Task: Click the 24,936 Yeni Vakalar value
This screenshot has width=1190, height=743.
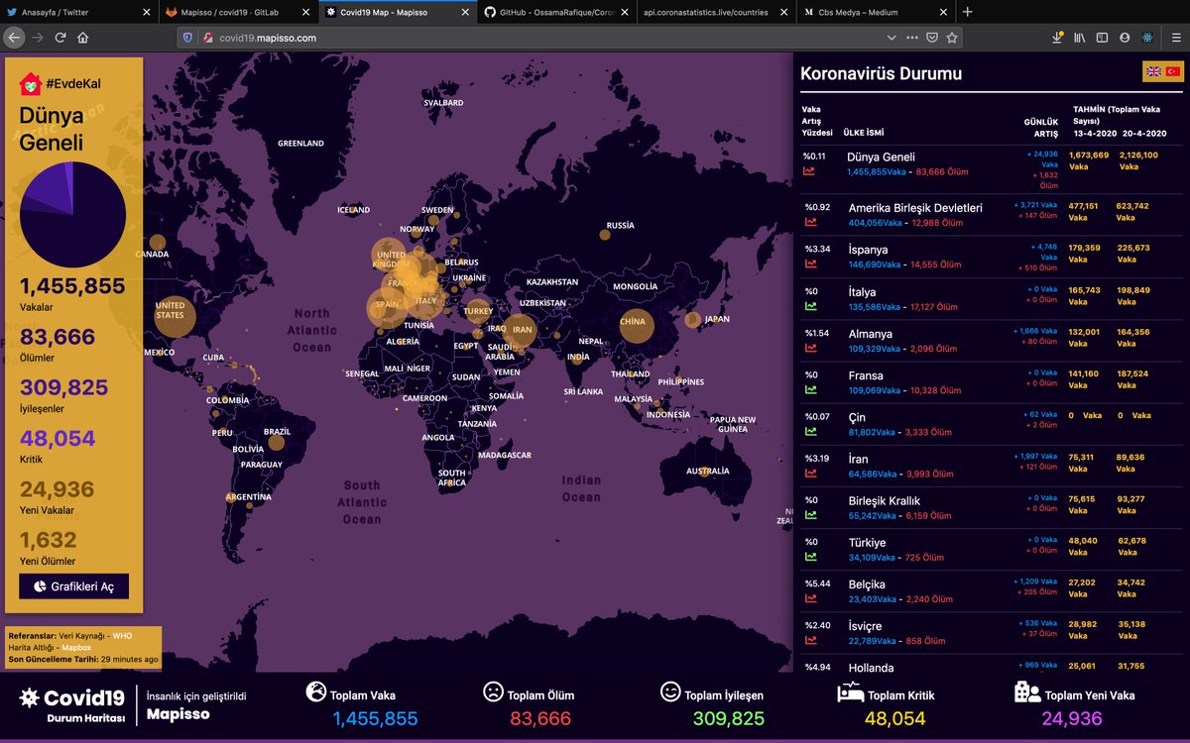Action: 58,489
